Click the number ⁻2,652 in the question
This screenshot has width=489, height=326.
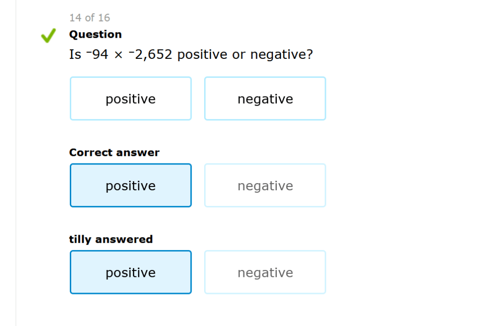tap(150, 55)
